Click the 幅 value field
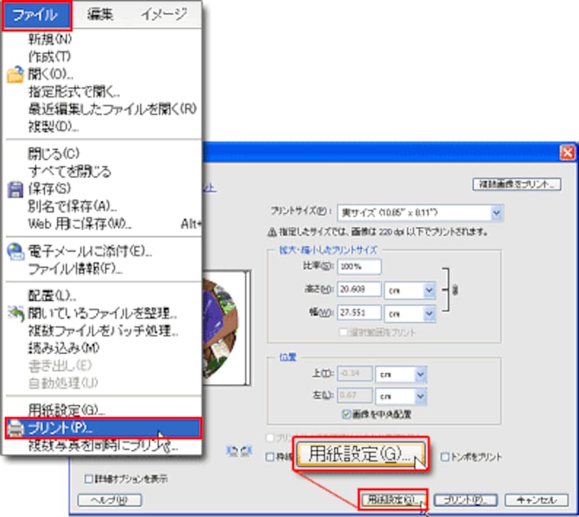Image resolution: width=579 pixels, height=517 pixels. 359,312
